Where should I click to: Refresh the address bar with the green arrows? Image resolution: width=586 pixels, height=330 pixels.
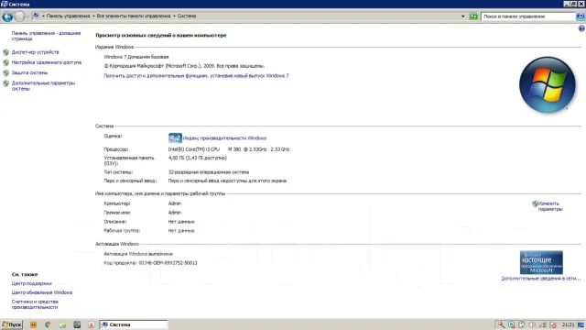point(473,16)
